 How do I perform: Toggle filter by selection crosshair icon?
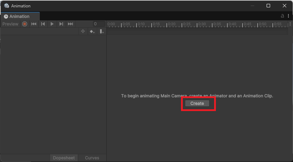click(83, 31)
